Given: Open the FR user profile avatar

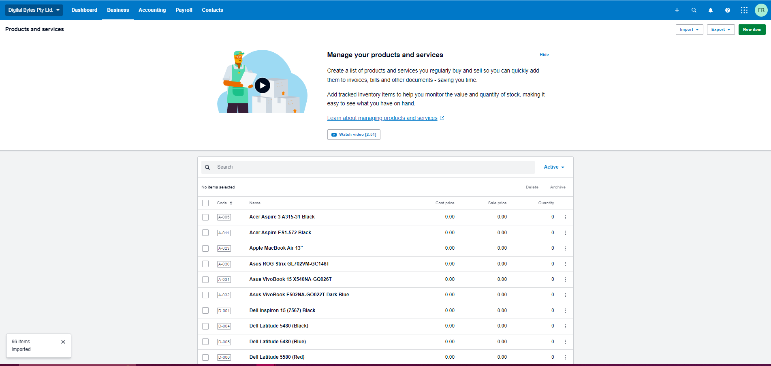Looking at the screenshot, I should pyautogui.click(x=761, y=10).
